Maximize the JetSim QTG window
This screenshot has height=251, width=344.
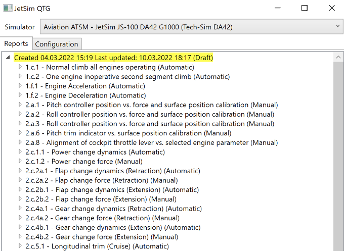click(305, 8)
